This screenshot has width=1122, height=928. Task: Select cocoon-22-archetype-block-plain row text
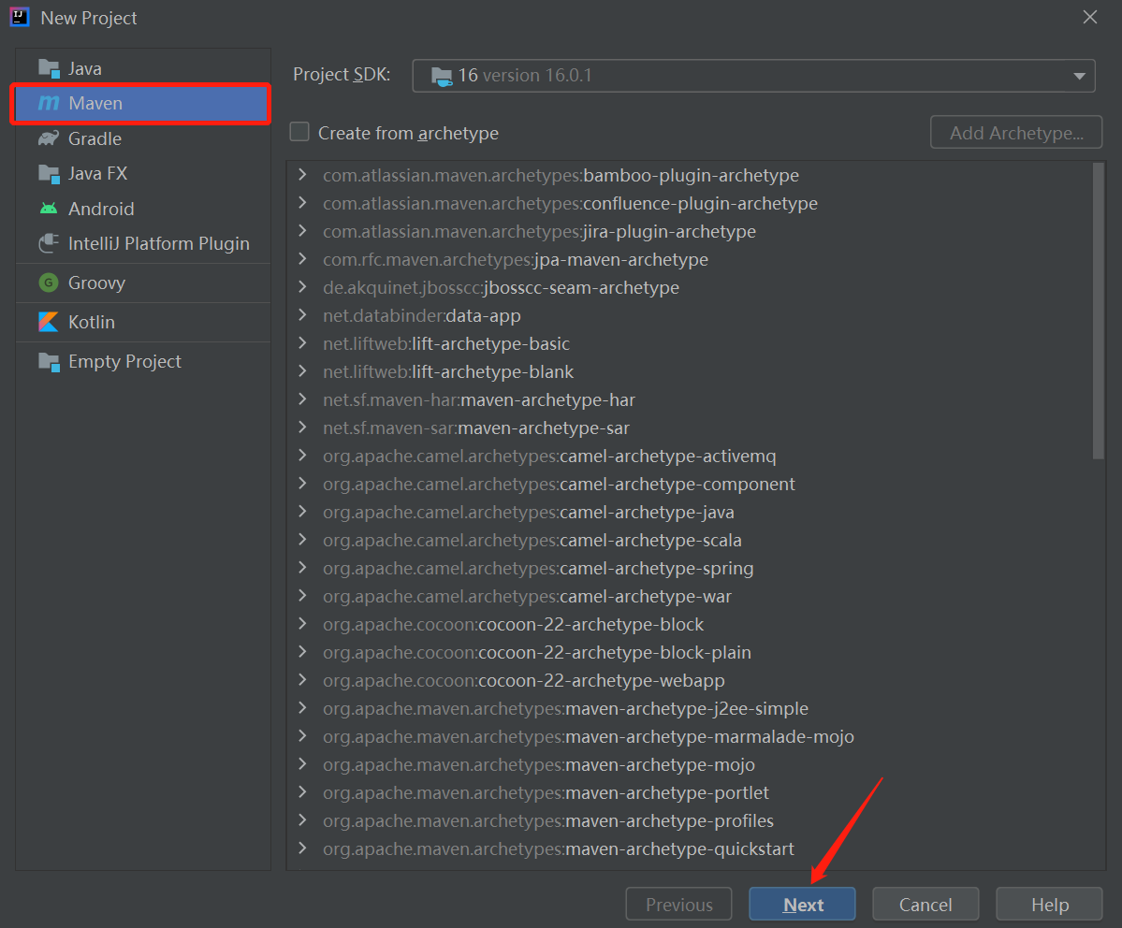(x=537, y=653)
